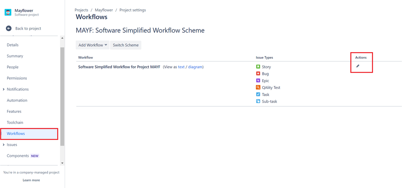The width and height of the screenshot is (405, 188).
Task: View workflow as text link
Action: click(x=181, y=67)
